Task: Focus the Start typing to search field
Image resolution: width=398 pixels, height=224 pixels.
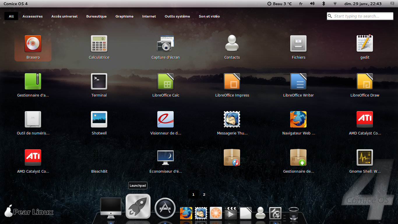Action: click(360, 16)
